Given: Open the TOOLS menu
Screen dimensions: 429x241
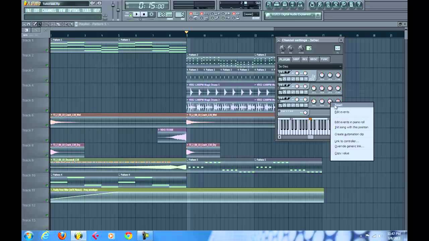Looking at the screenshot, I should (86, 10).
